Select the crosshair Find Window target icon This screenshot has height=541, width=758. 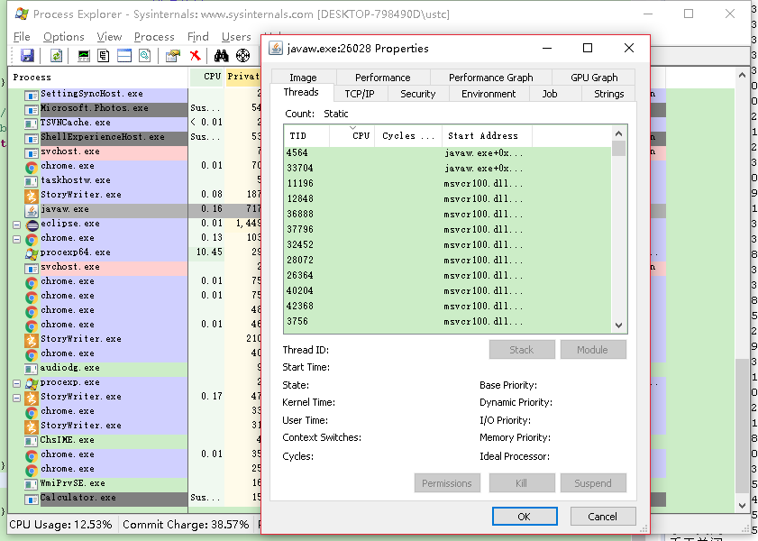pos(242,56)
